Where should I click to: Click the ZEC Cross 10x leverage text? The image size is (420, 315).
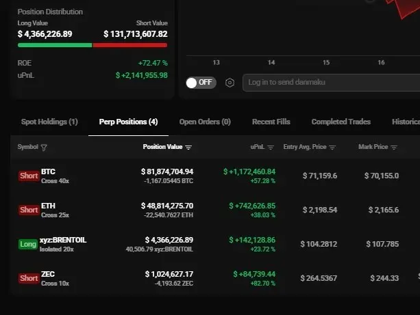(x=55, y=284)
